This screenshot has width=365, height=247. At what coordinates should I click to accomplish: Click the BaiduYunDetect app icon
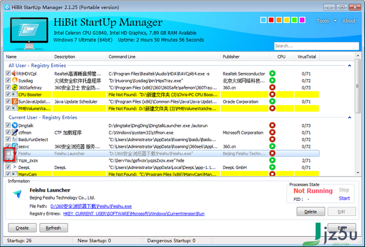[15, 139]
